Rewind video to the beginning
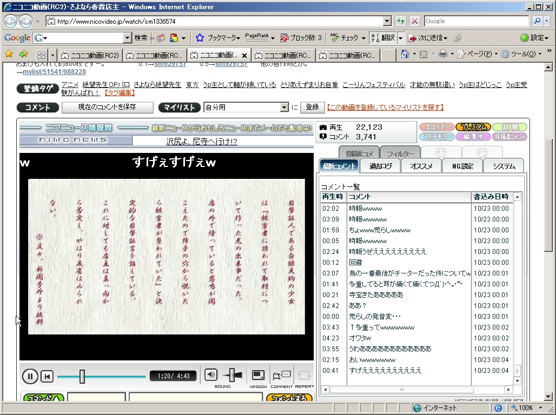Screen dimensions: 556x415 (x=47, y=377)
